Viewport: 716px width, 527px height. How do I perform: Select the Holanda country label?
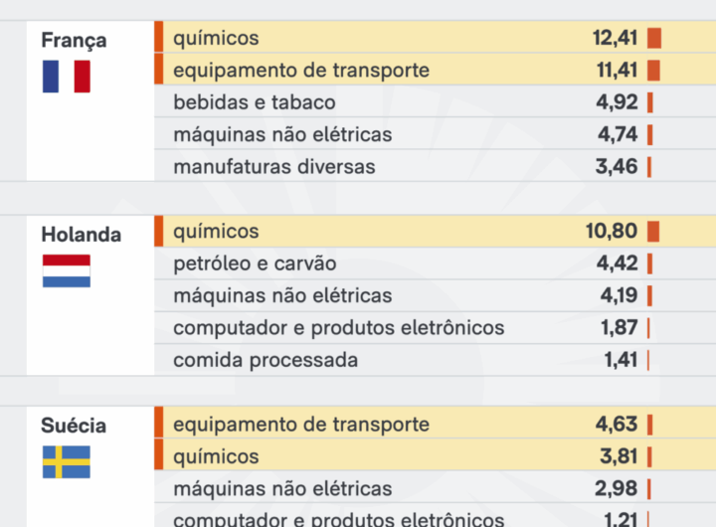tap(81, 235)
